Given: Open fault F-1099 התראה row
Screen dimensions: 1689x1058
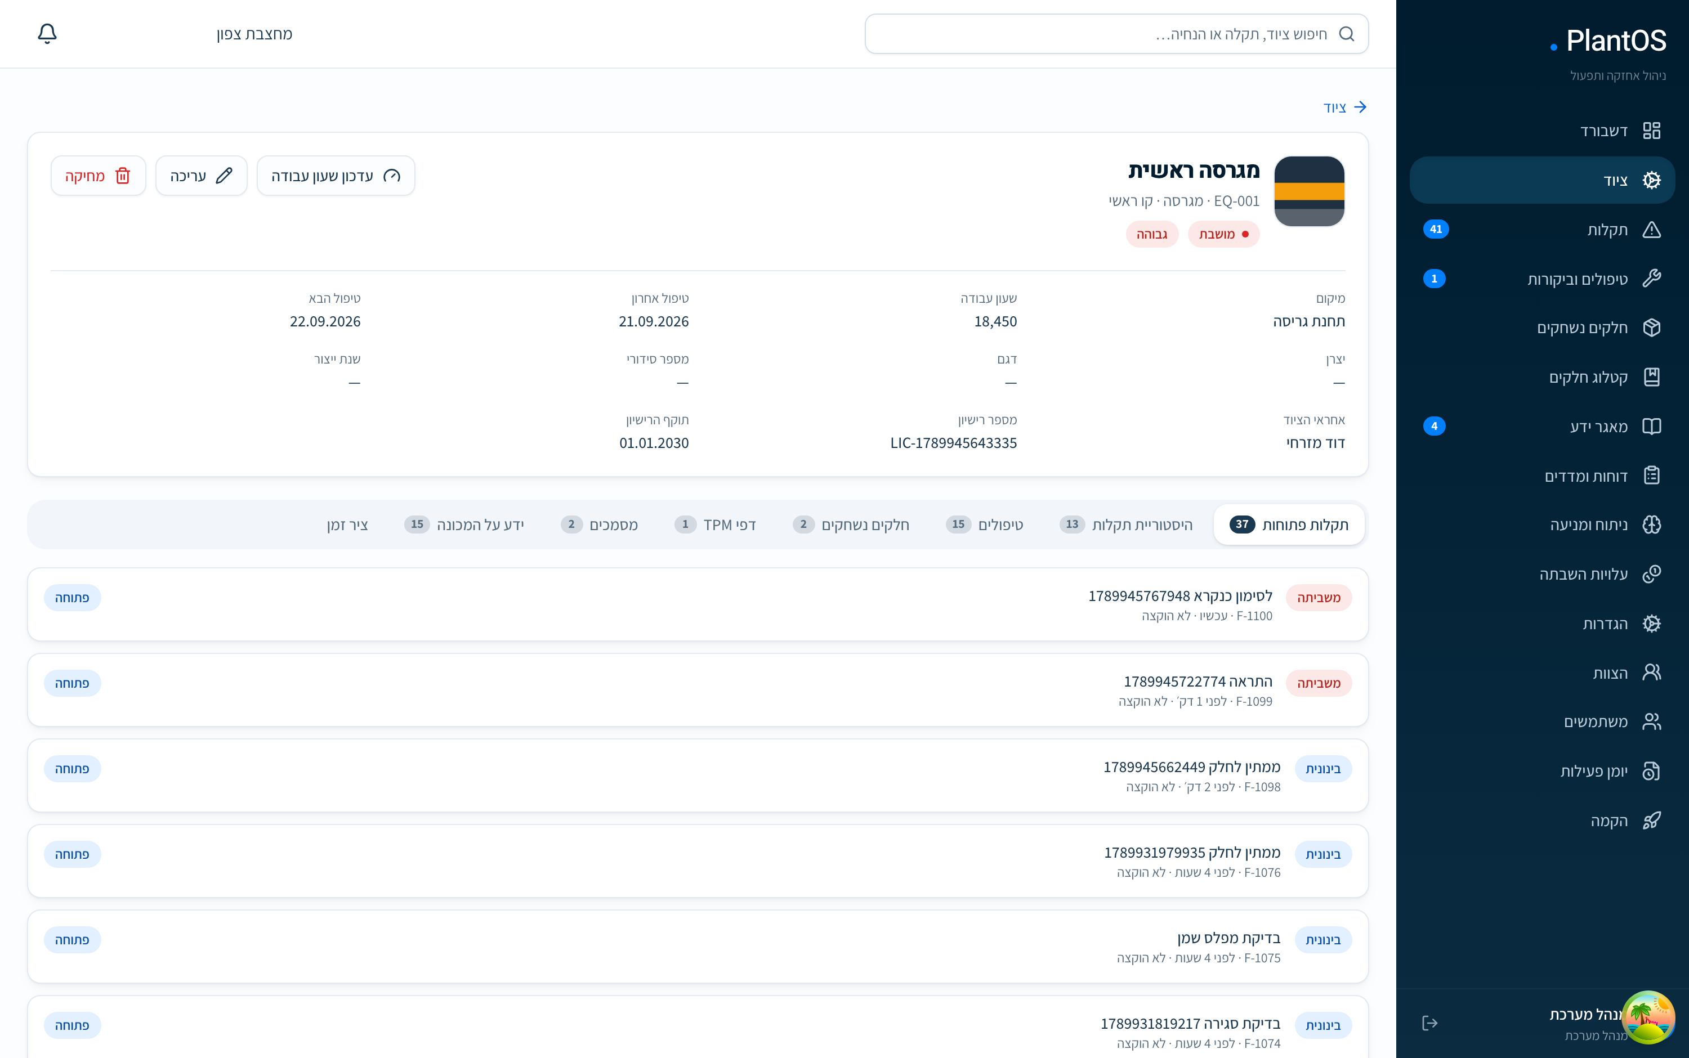Looking at the screenshot, I should (698, 690).
